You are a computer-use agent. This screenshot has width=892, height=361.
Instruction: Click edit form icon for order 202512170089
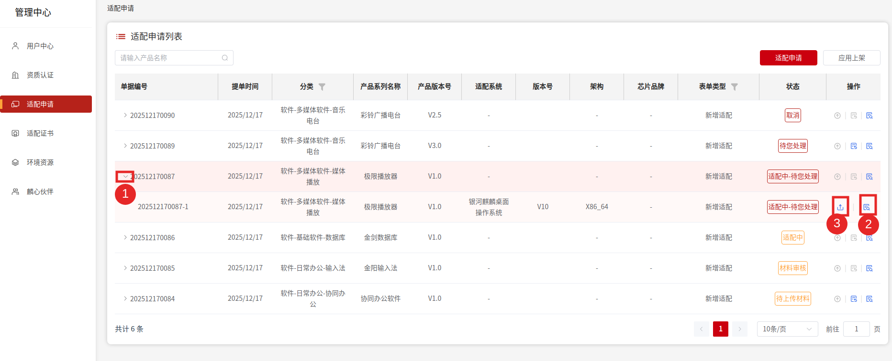854,146
